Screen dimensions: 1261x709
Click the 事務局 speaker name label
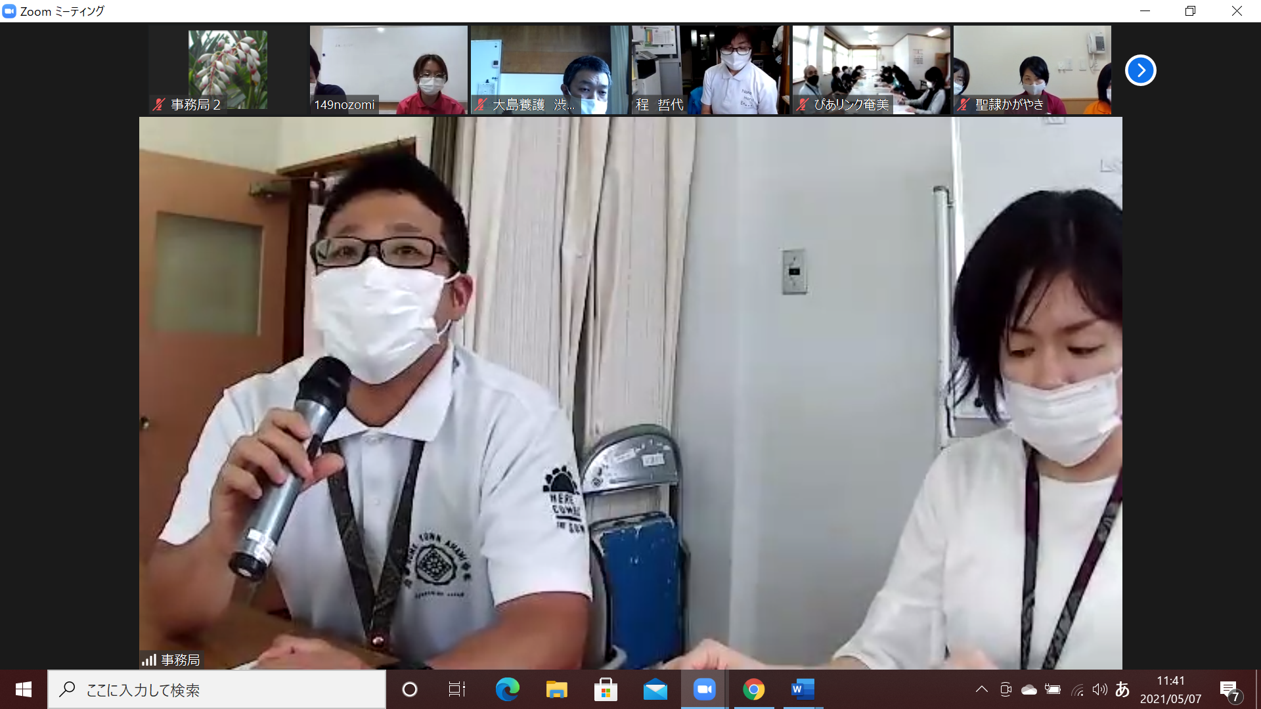(181, 660)
